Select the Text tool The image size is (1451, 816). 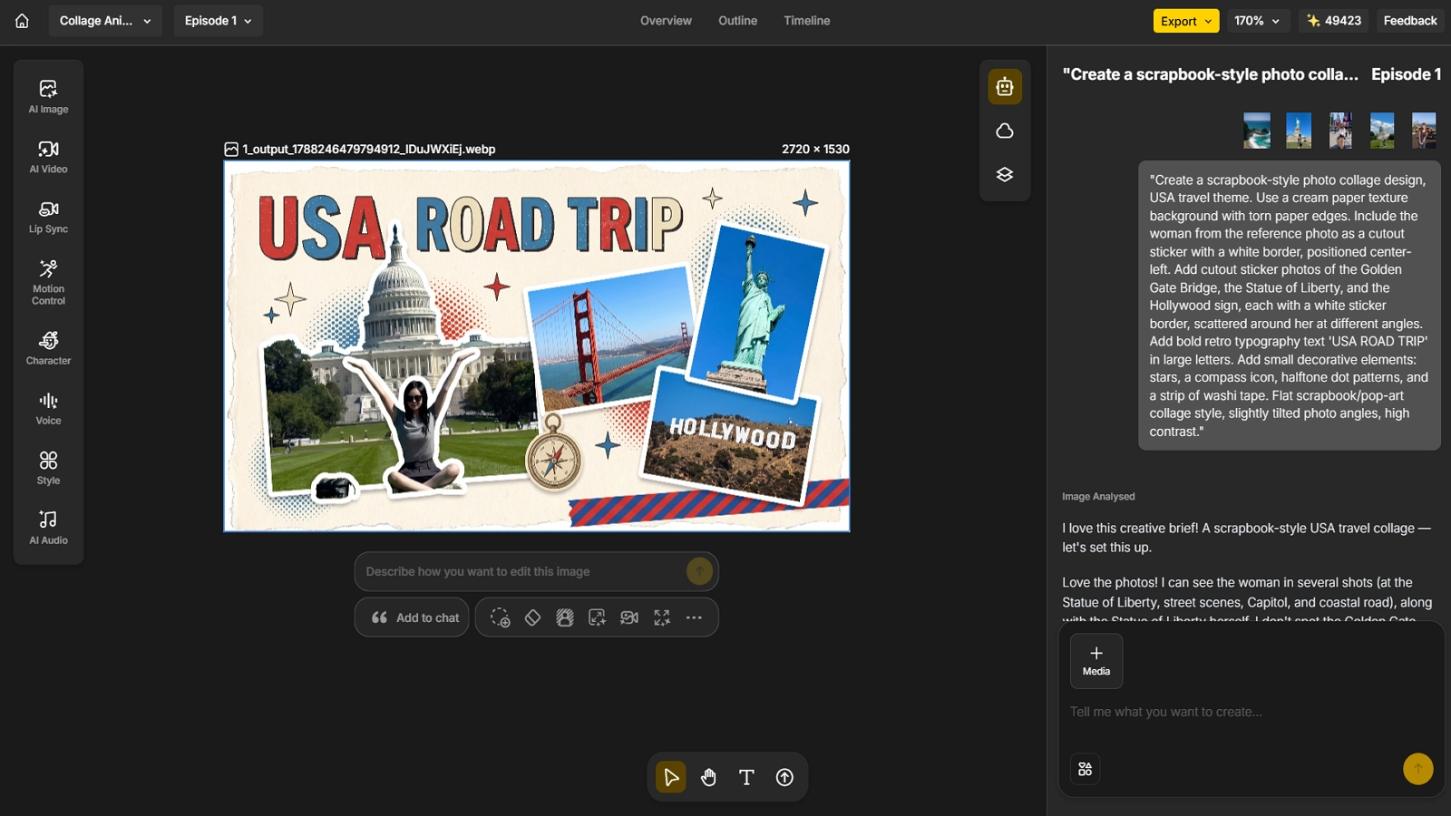click(x=746, y=777)
